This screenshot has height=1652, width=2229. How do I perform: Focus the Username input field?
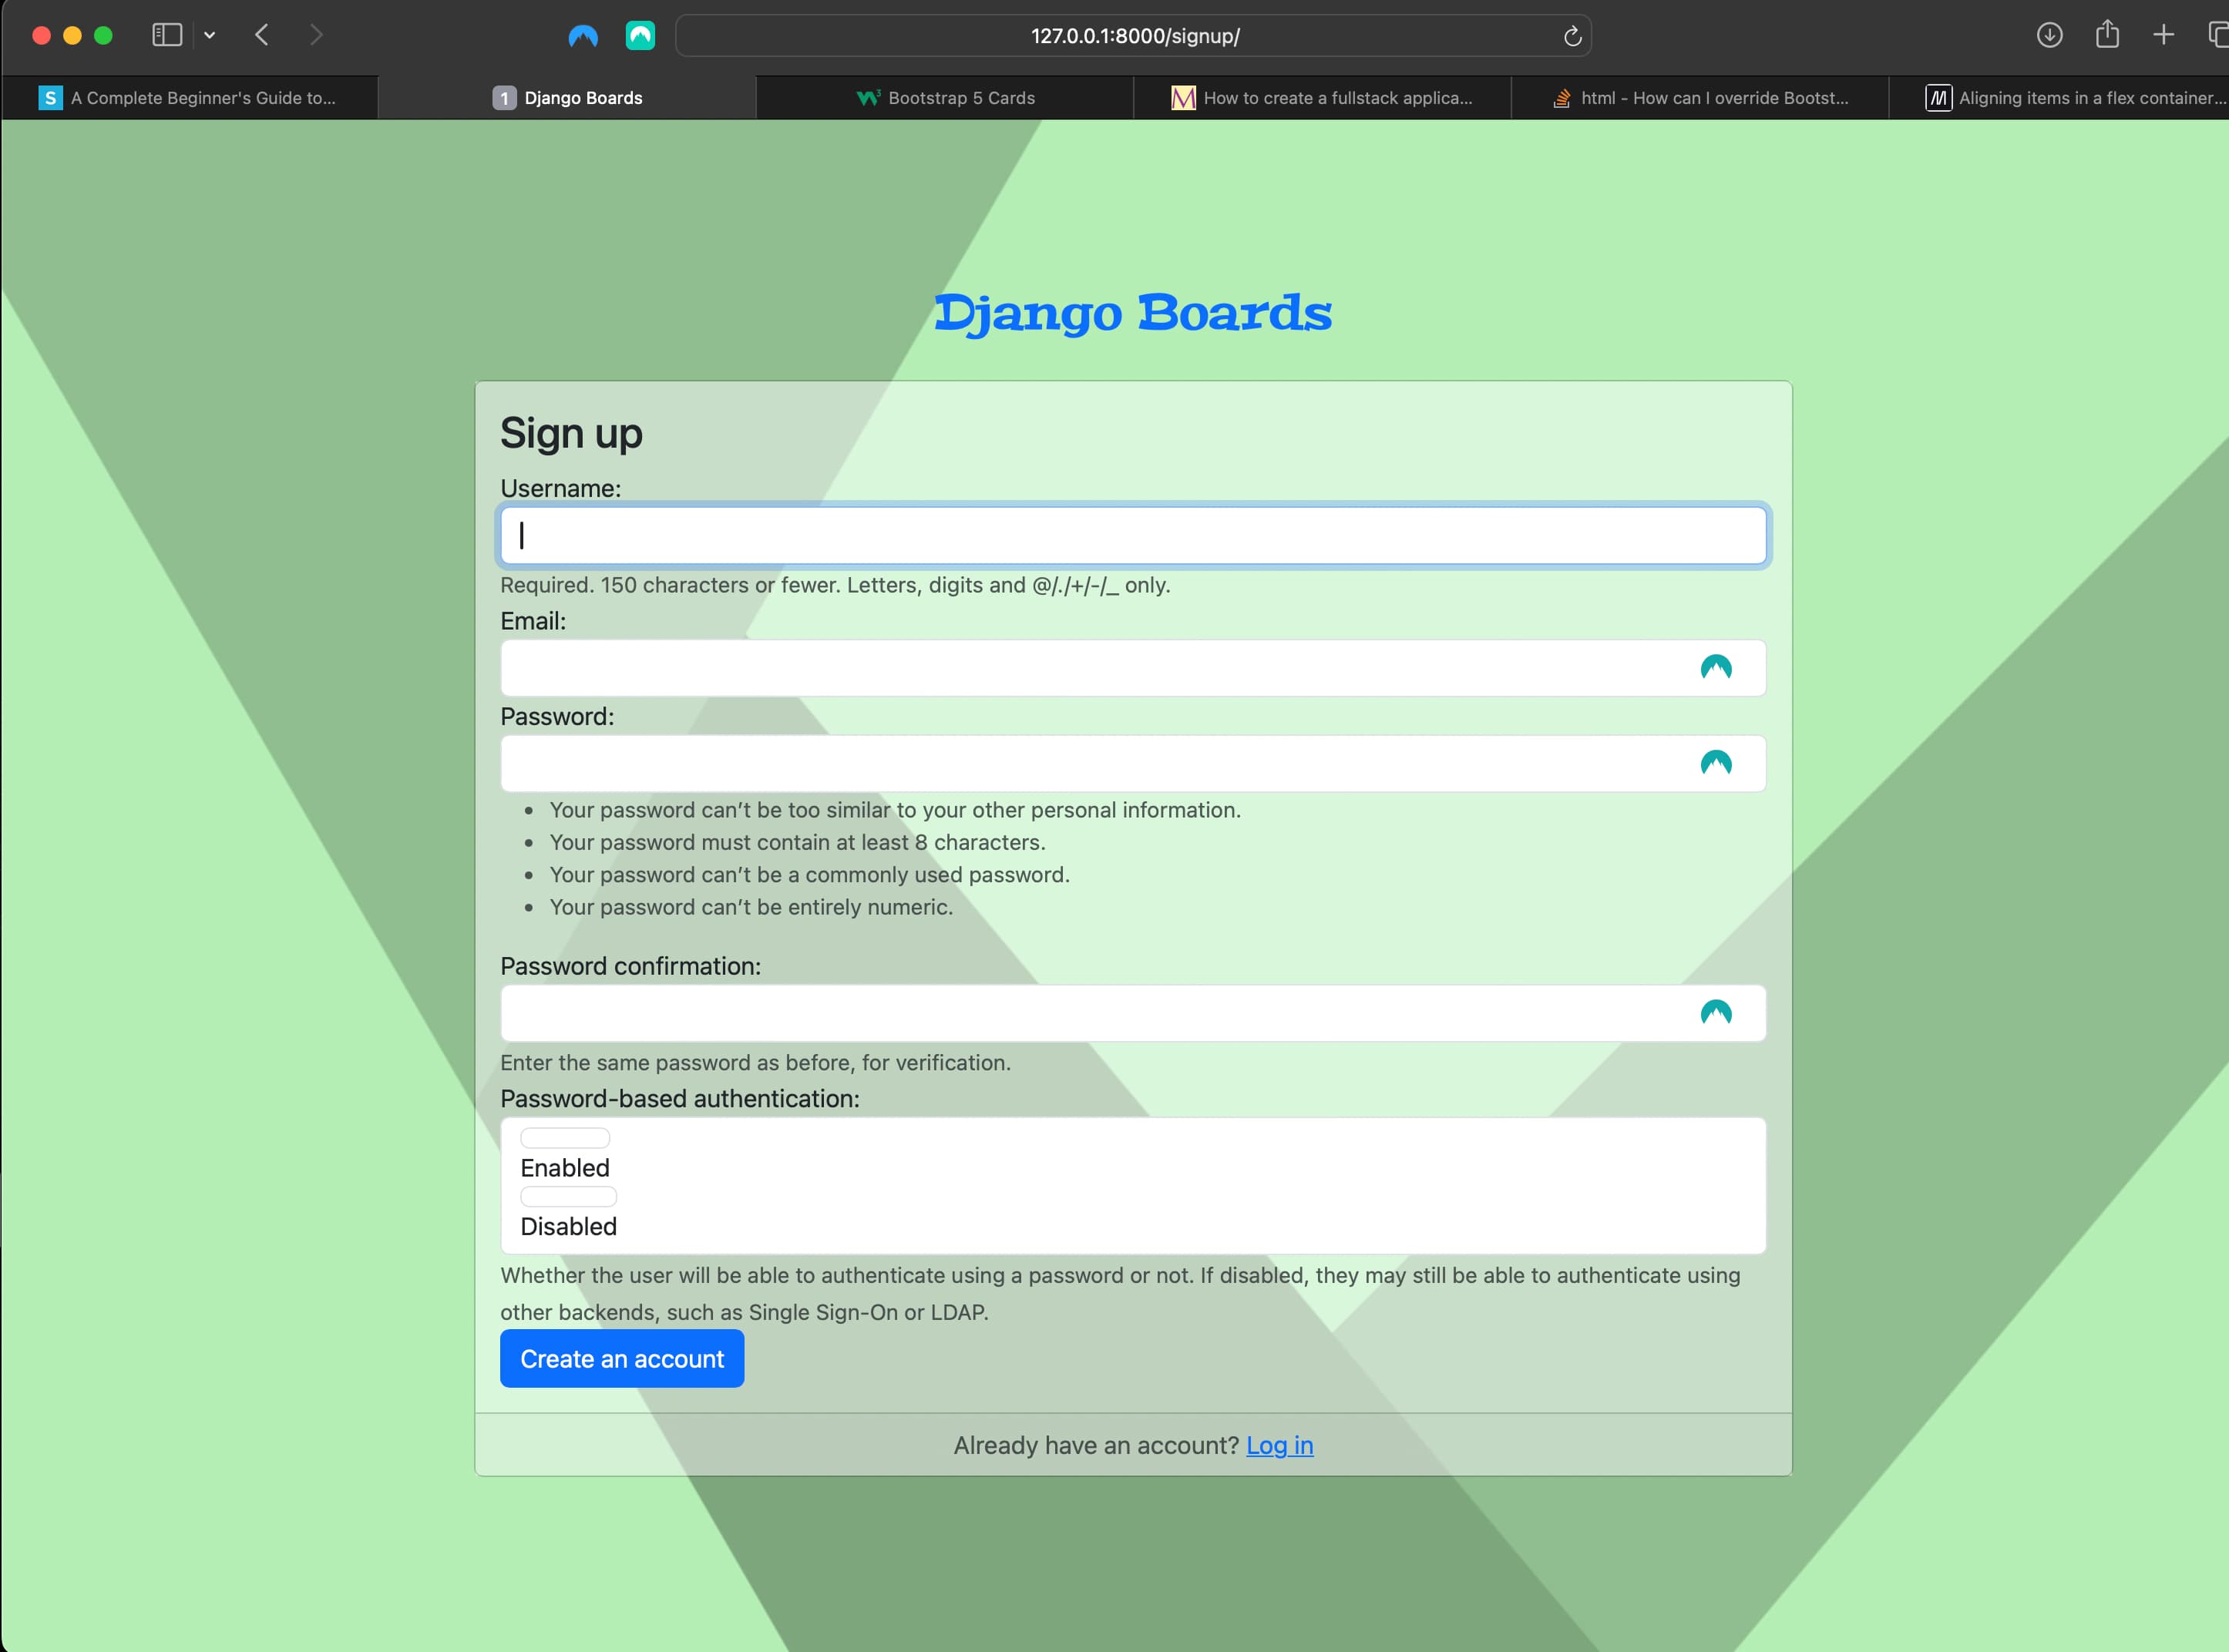point(1133,536)
